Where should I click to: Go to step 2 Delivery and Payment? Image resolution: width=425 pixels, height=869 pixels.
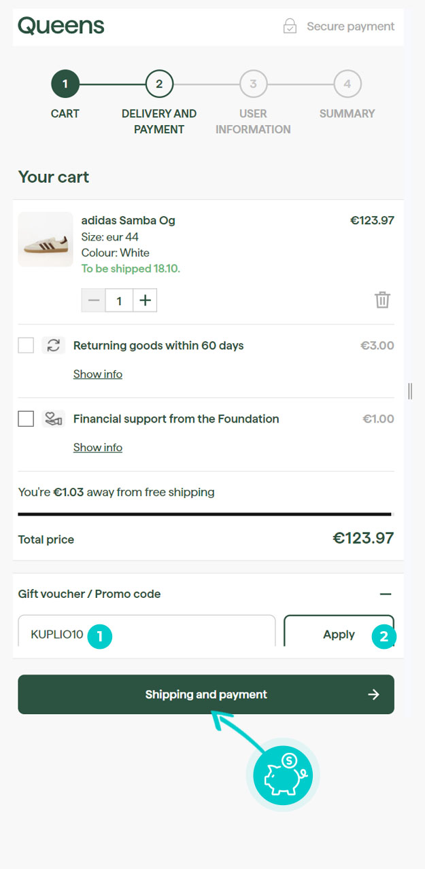point(159,85)
